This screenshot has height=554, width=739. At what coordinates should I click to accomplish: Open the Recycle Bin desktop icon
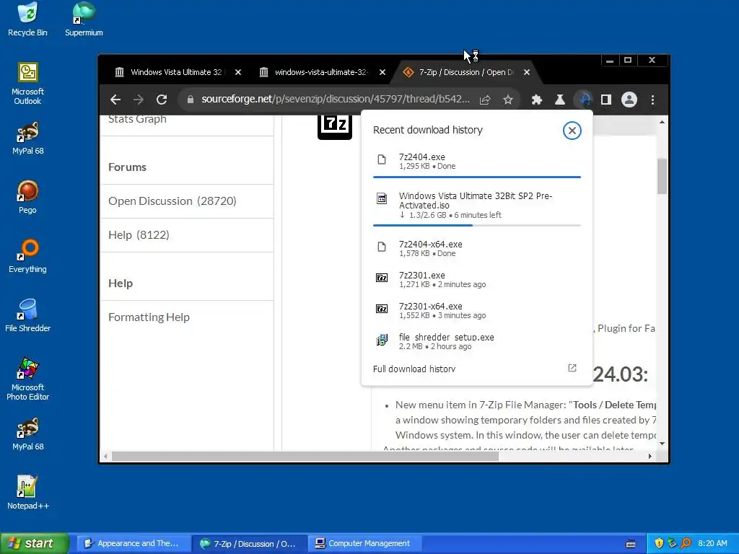27,19
